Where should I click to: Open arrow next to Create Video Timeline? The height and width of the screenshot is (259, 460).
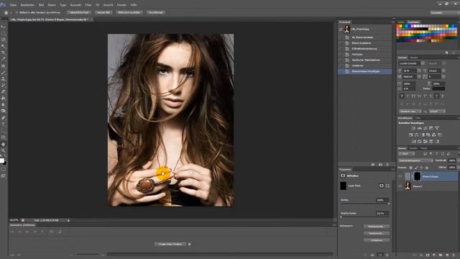tap(189, 244)
